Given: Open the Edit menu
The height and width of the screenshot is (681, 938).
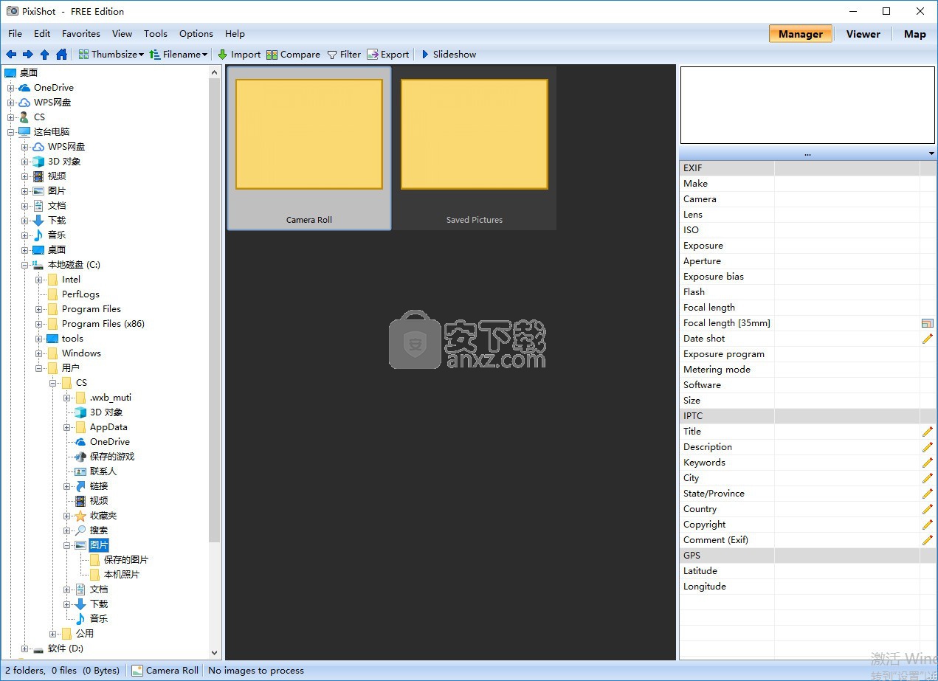Looking at the screenshot, I should tap(42, 34).
